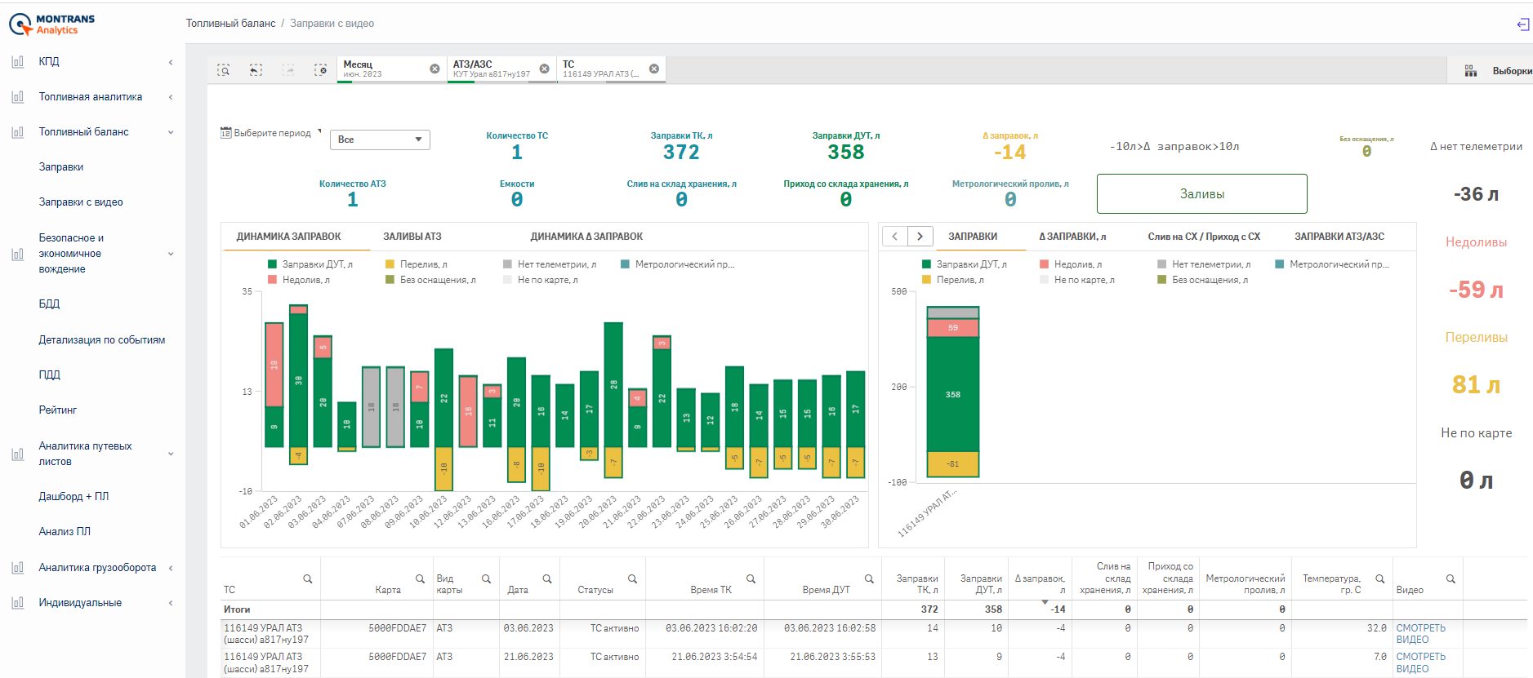This screenshot has width=1533, height=678.
Task: Open СМОТРЕТЬ ВИДЕO link for 03.06.2023
Action: 1421,634
